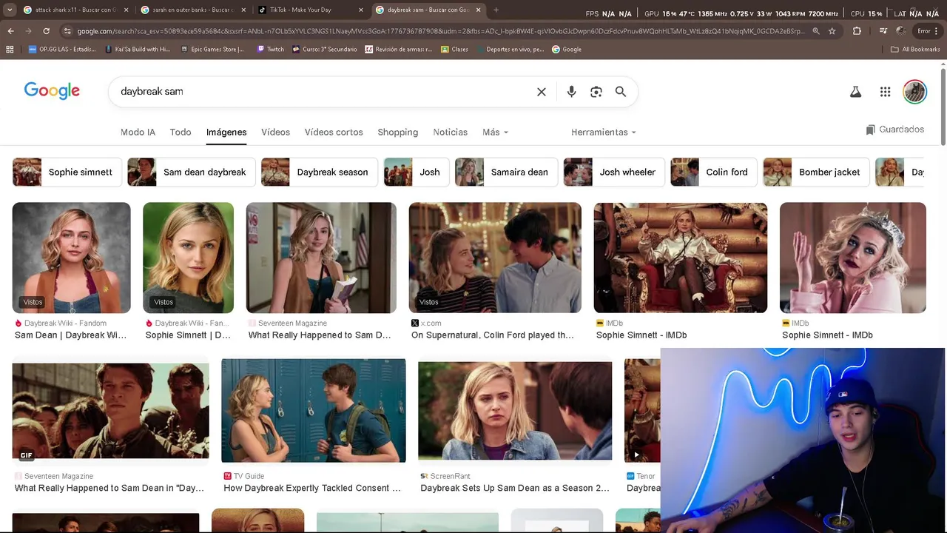Select the Imágenes tab
This screenshot has width=947, height=533.
(226, 133)
